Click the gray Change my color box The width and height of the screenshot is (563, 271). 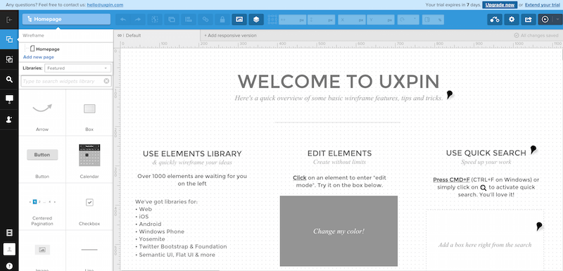coord(339,231)
